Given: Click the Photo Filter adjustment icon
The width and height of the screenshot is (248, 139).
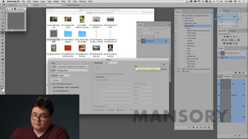Looking at the screenshot, I should pos(232,40).
